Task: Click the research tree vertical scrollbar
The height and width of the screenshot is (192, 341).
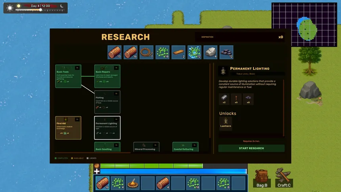Action: 210,101
